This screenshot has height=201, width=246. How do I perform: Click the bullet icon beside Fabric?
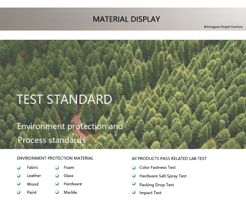pyautogui.click(x=19, y=167)
